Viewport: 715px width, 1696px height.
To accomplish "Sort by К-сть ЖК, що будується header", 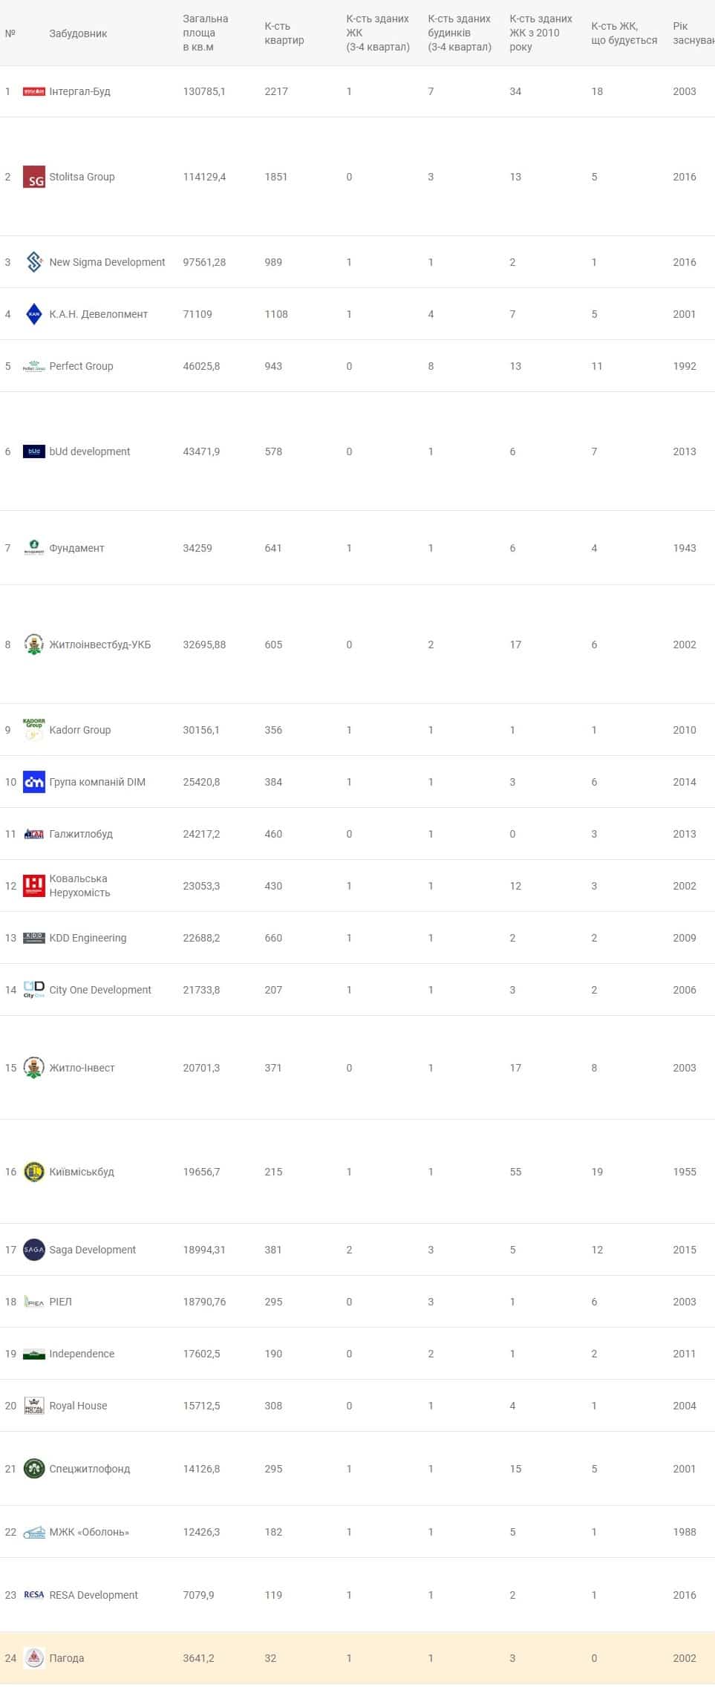I will 624,33.
